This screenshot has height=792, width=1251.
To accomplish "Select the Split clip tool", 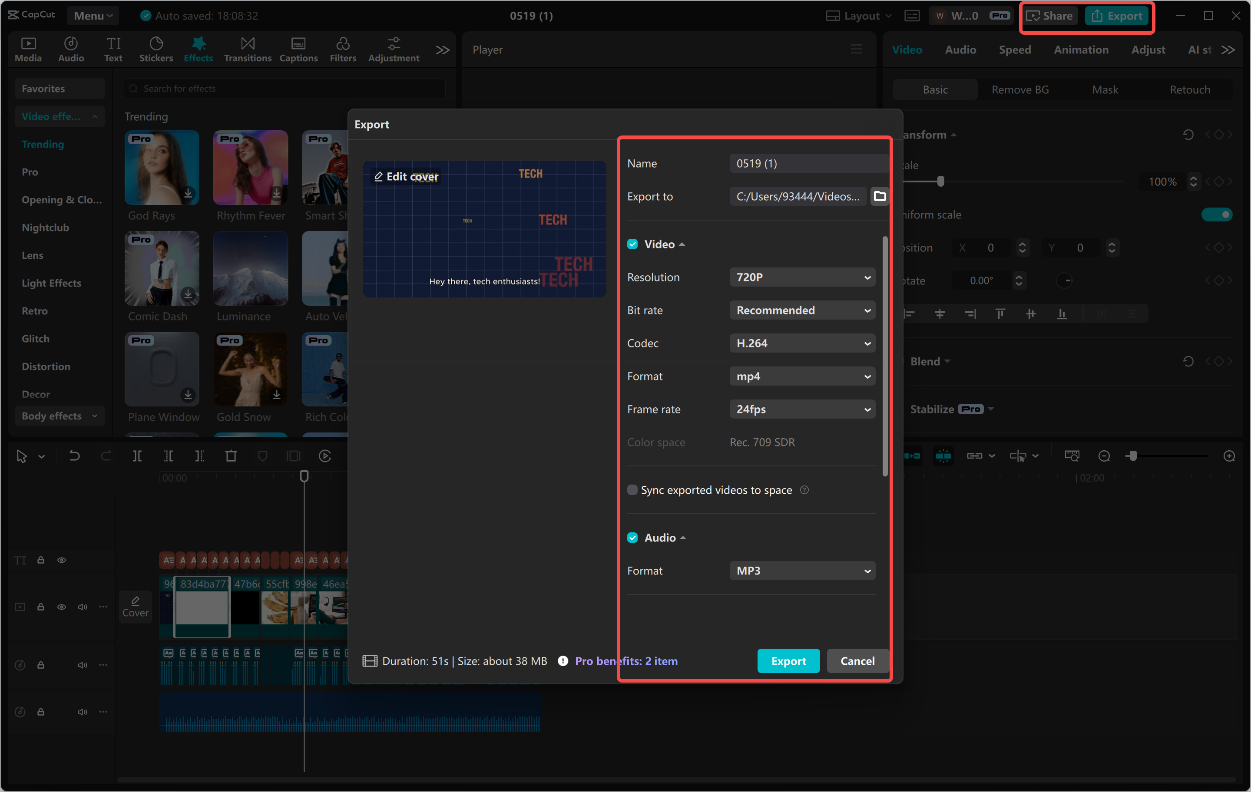I will pos(138,455).
